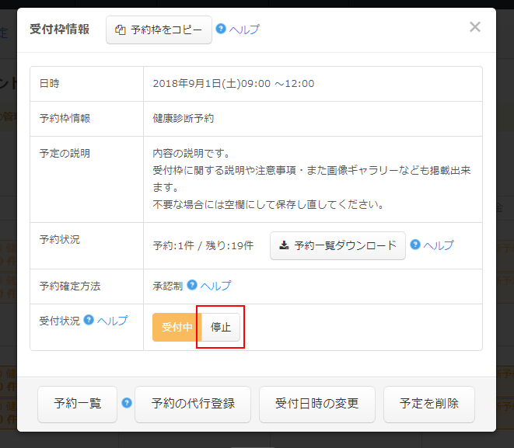This screenshot has height=448, width=514.
Task: Open the ヘルプ link in 予約状況 row
Action: [x=439, y=245]
